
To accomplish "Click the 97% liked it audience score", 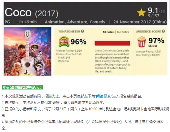I will (x=156, y=42).
